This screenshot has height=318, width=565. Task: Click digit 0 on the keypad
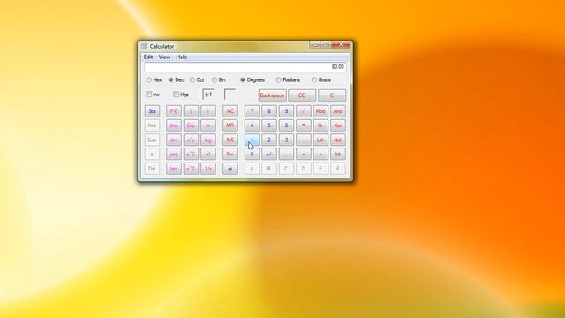click(x=252, y=155)
